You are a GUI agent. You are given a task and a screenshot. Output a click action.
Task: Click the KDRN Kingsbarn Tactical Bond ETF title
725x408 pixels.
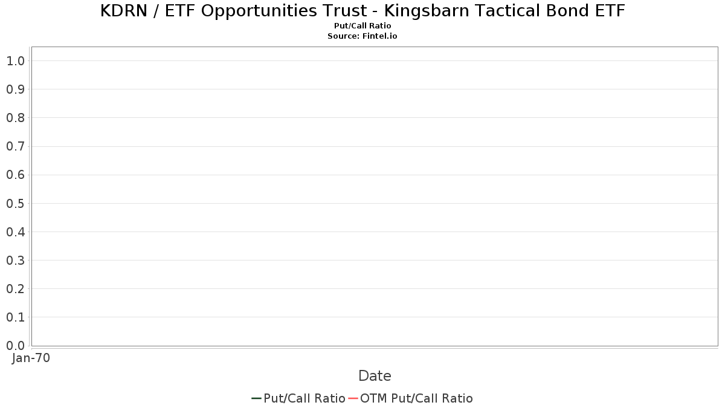pyautogui.click(x=362, y=11)
